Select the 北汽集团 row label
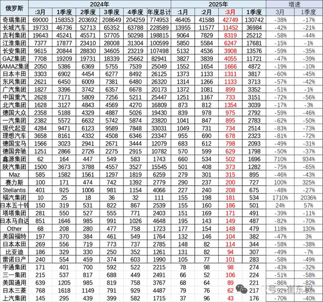Screen dimensions: 323x302 14,105
